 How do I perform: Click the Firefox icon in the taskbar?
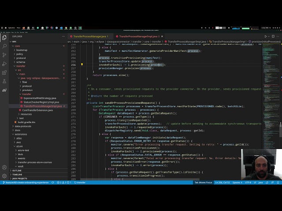pyautogui.click(x=23, y=28)
